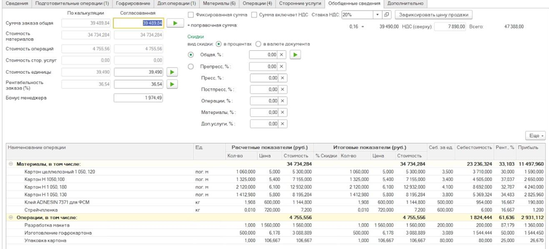Select discount type в валюте документа

point(258,44)
